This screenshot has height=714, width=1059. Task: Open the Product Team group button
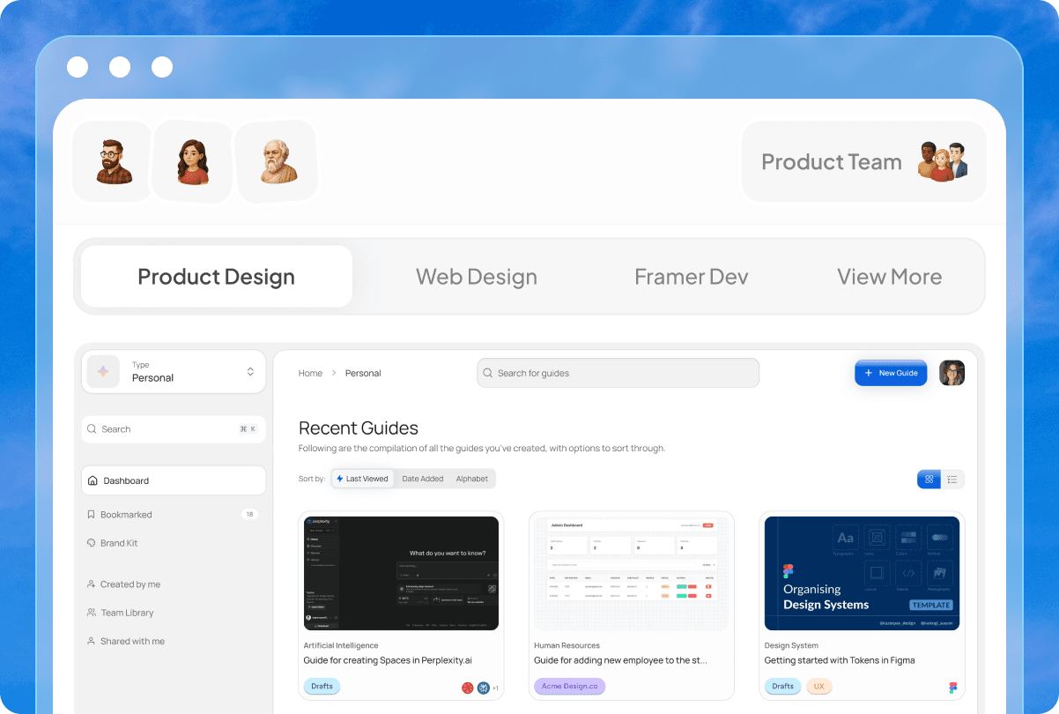pos(863,162)
